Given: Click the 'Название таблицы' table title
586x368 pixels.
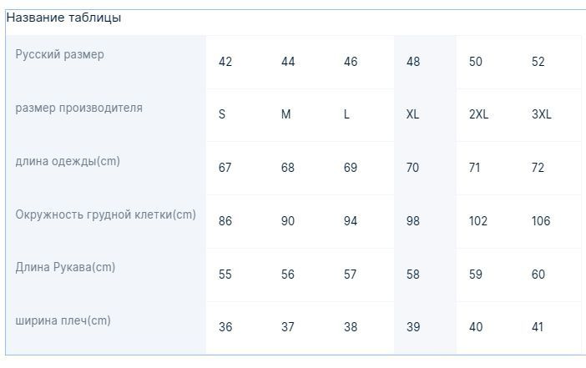Looking at the screenshot, I should [x=64, y=18].
